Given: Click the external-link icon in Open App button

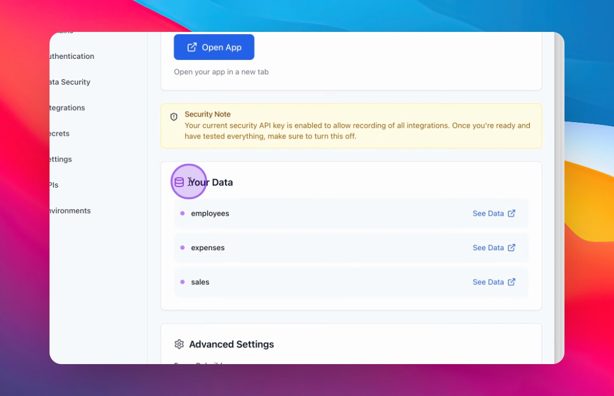Looking at the screenshot, I should point(192,47).
